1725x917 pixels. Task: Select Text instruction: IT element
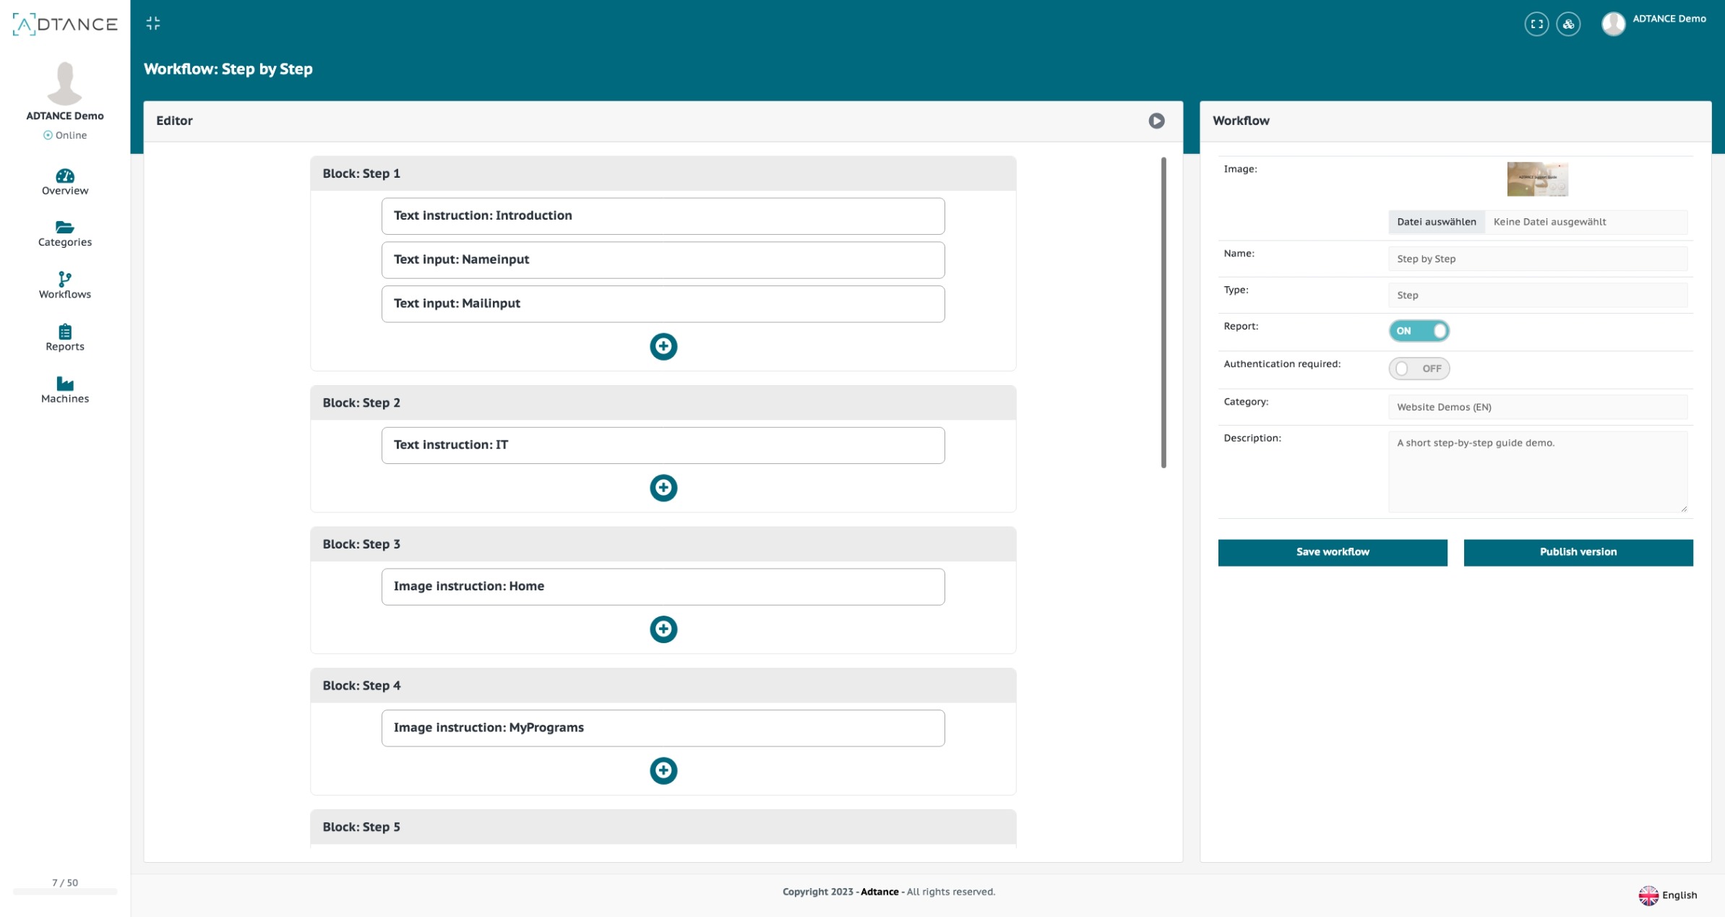point(663,445)
